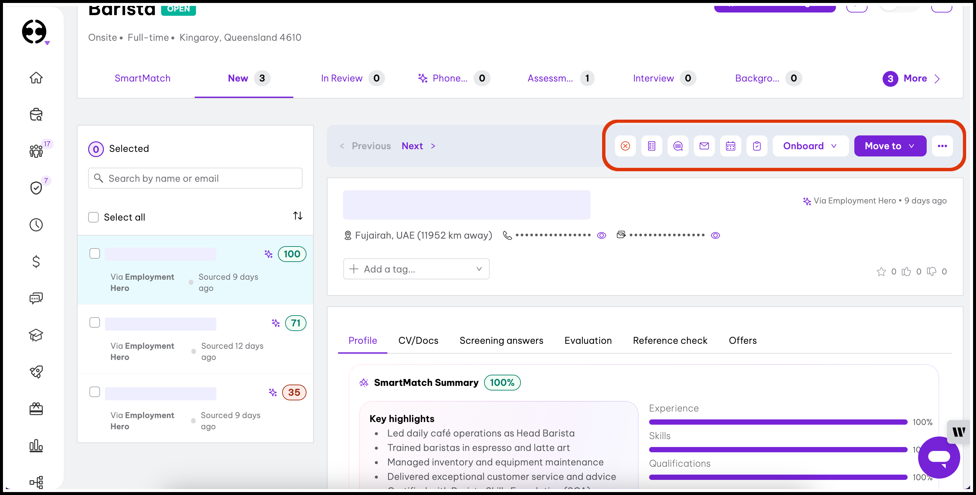Viewport: 976px width, 495px height.
Task: Expand the Onboard dropdown
Action: 810,146
